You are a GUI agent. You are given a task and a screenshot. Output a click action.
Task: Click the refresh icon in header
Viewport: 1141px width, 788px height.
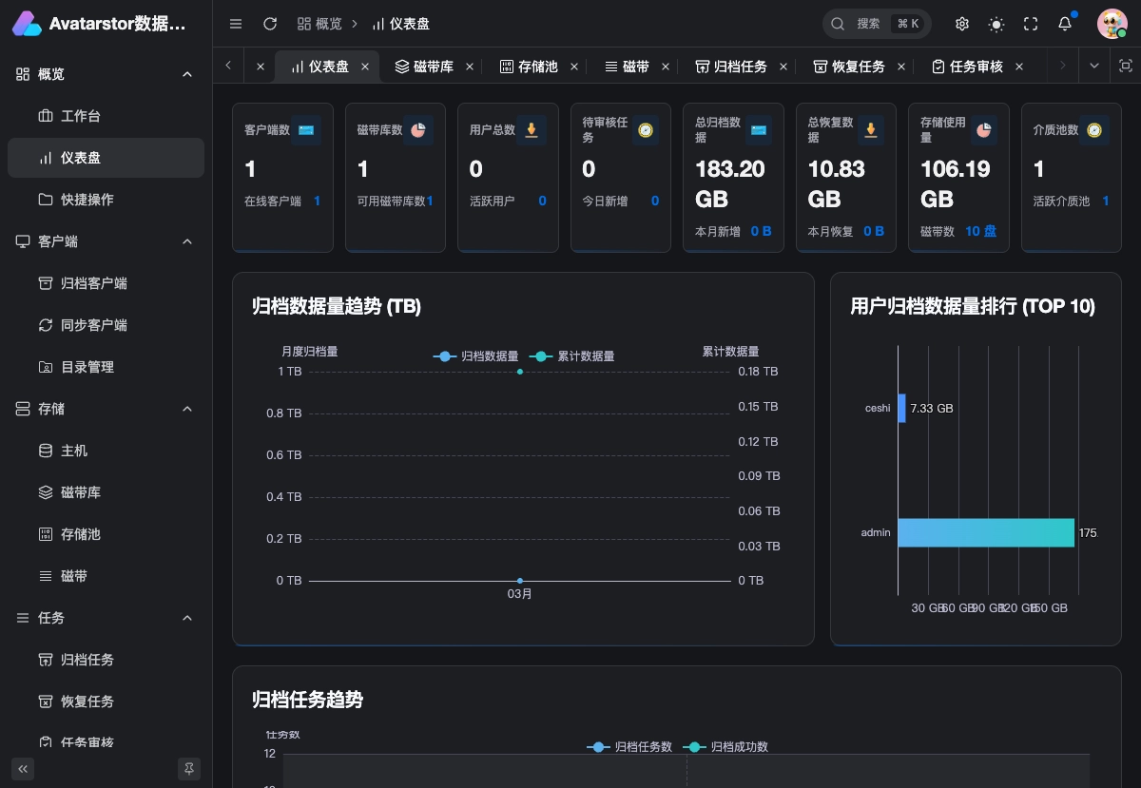[x=270, y=24]
